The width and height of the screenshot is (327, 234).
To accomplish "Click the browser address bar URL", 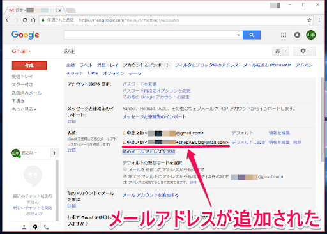I will tap(129, 20).
